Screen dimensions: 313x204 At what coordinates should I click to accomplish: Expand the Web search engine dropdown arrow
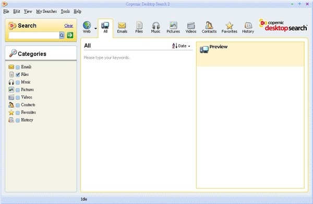pyautogui.click(x=95, y=28)
